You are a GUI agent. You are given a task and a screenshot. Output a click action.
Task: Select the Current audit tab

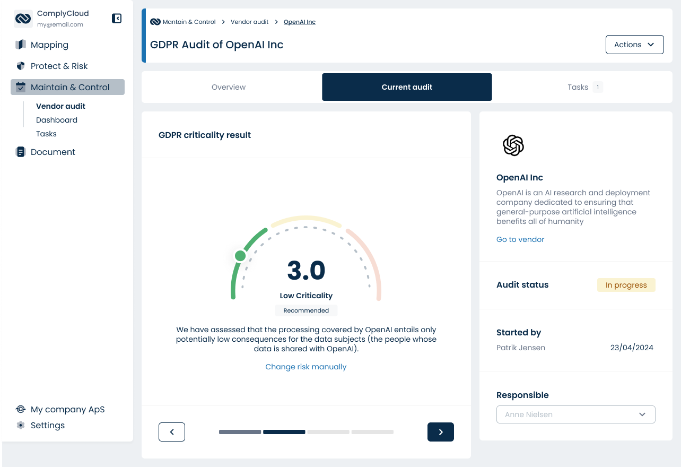(x=407, y=87)
